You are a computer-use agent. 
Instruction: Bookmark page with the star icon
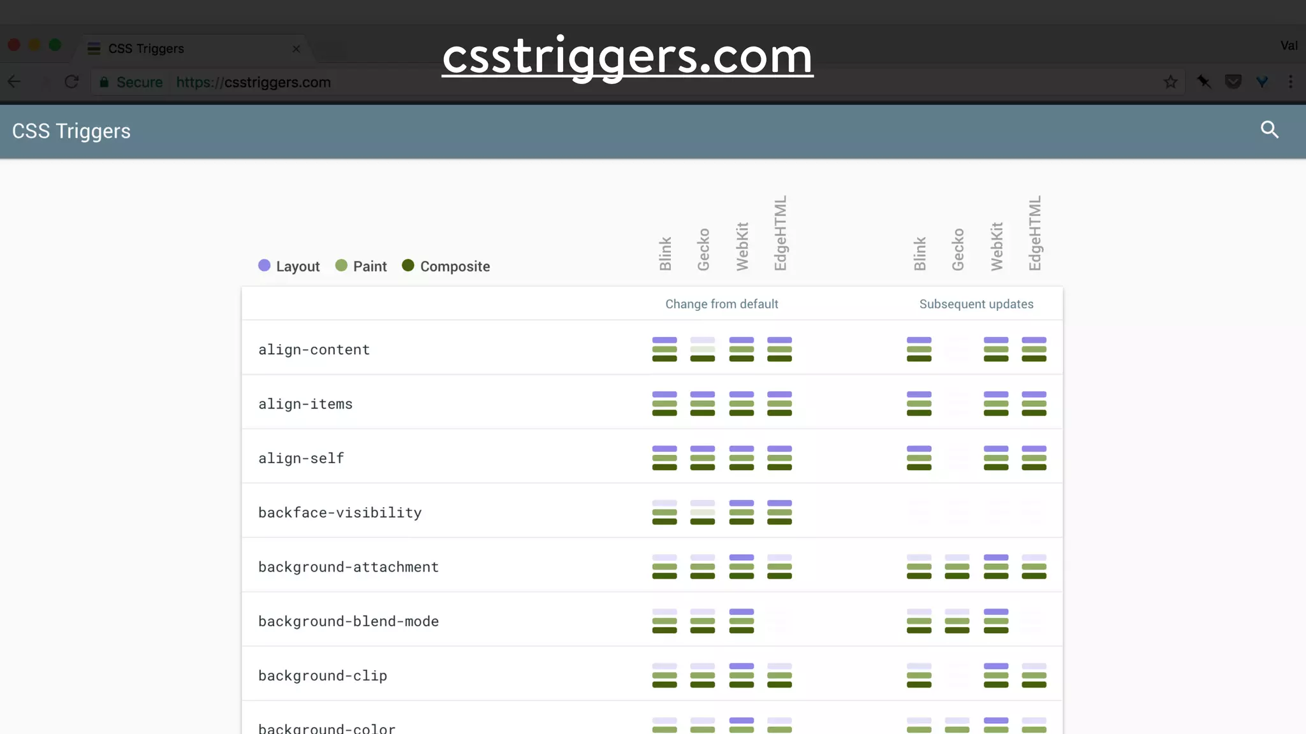(1170, 82)
